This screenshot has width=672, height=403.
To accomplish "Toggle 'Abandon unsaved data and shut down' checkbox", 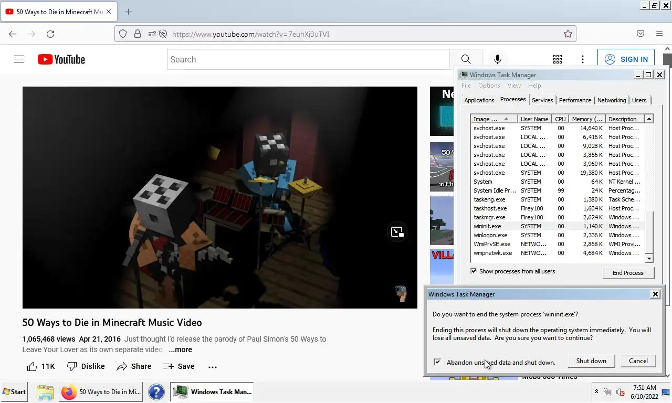I will point(437,362).
